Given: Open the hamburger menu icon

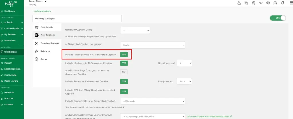Looking at the screenshot, I should (x=291, y=3).
